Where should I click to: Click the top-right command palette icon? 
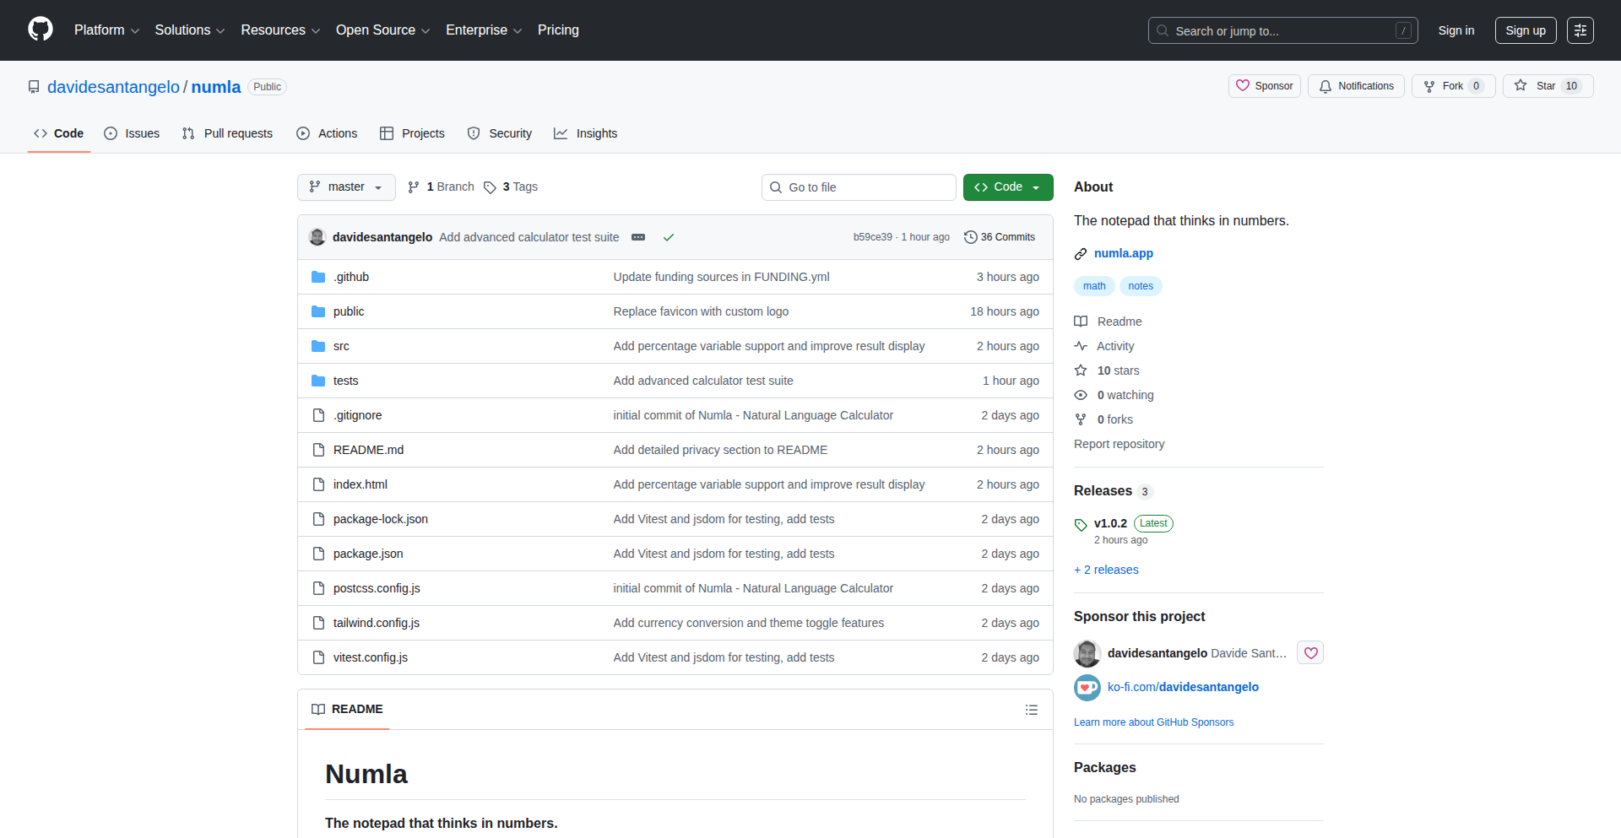pos(1580,30)
